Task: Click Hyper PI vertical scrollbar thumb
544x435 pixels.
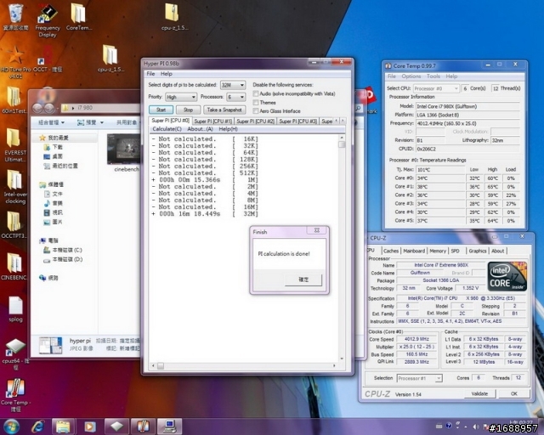Action: click(x=342, y=144)
